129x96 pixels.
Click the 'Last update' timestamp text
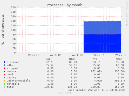pyautogui.click(x=96, y=90)
